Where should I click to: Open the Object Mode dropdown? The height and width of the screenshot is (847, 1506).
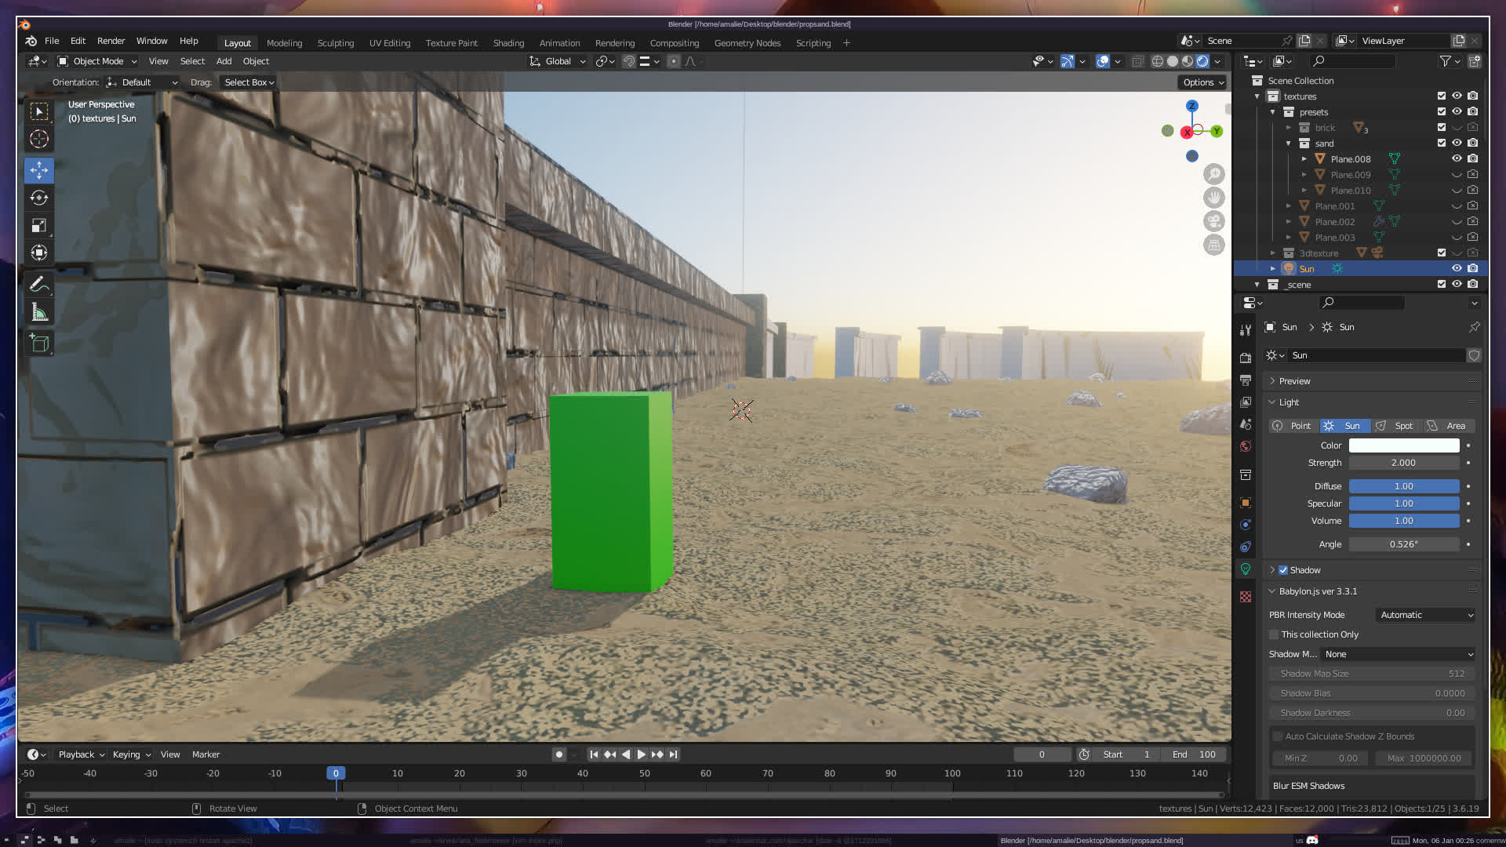pos(97,61)
